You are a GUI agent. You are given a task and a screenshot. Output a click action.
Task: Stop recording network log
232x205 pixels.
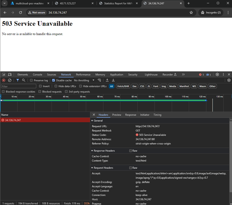pyautogui.click(x=3, y=80)
